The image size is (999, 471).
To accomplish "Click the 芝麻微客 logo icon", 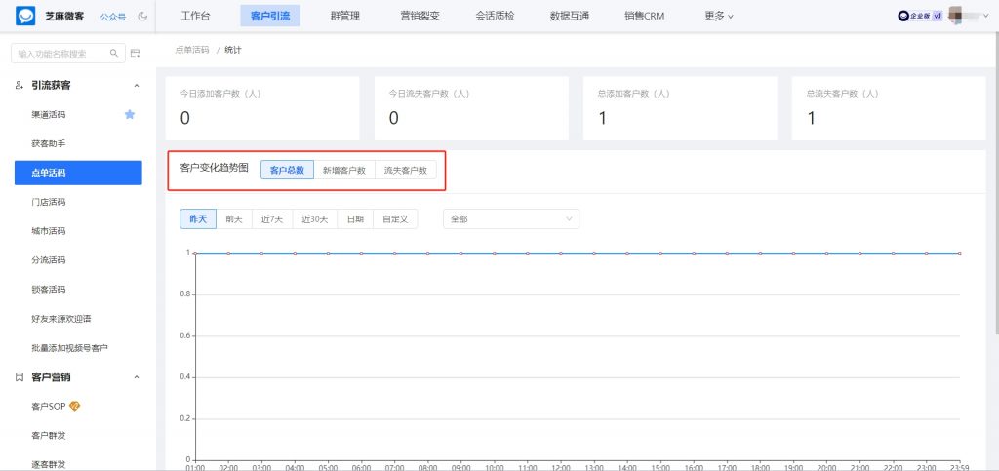I will click(25, 16).
